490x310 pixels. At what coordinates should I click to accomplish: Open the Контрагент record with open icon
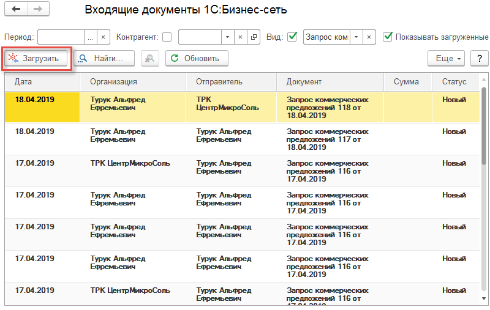click(x=254, y=37)
